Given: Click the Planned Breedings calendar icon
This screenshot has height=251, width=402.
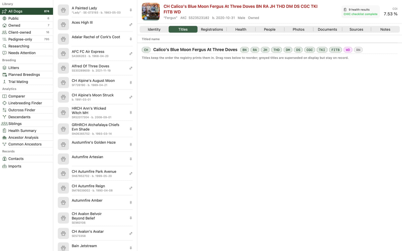Looking at the screenshot, I should pos(4,75).
